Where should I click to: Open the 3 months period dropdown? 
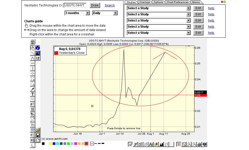pos(77,13)
